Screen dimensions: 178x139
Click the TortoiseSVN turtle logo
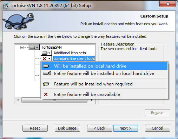(x=18, y=21)
